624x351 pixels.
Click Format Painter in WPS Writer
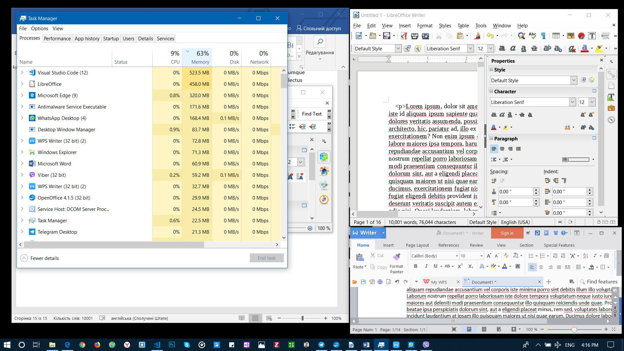pos(396,263)
